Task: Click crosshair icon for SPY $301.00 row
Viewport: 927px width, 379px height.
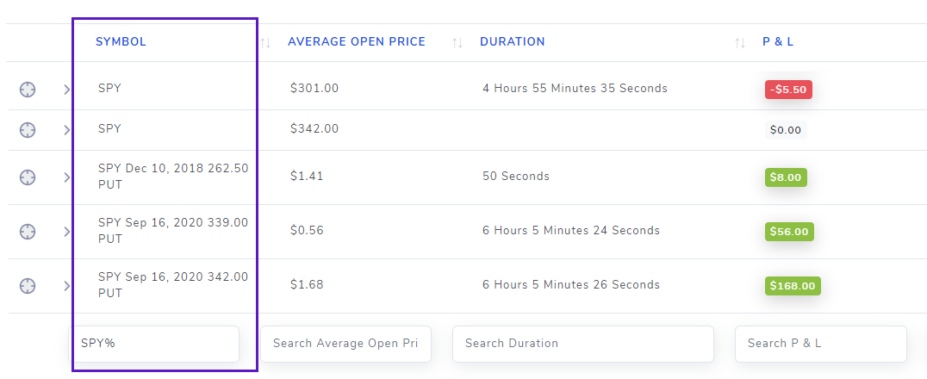Action: click(x=28, y=90)
